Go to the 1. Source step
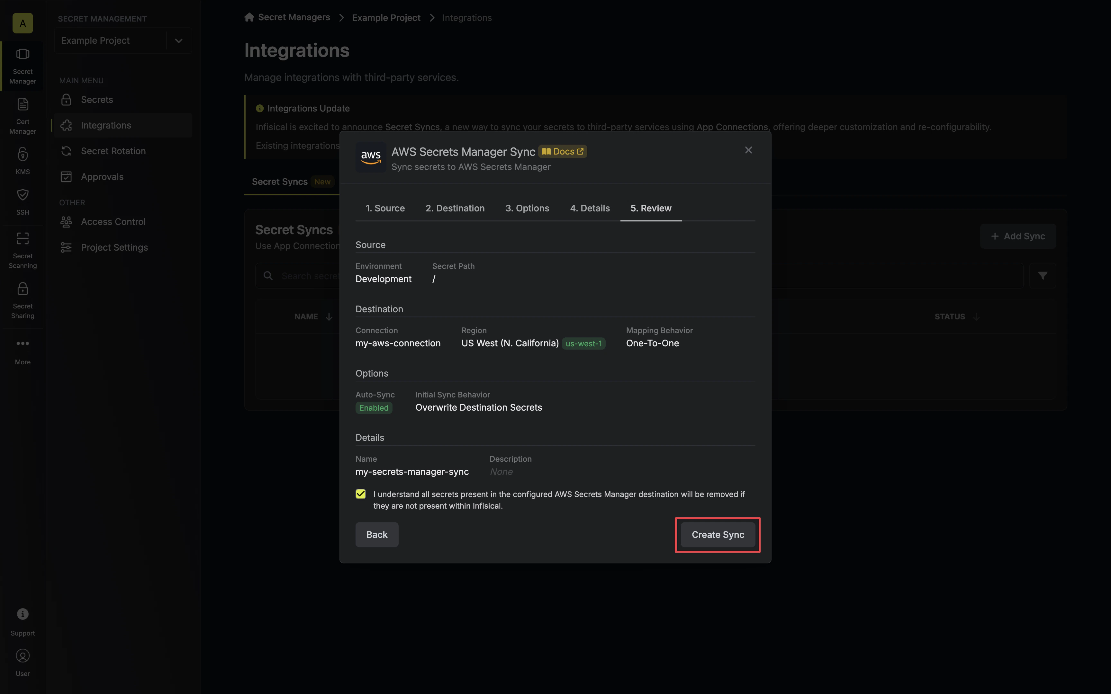Screen dimensions: 1111x694 [385, 209]
